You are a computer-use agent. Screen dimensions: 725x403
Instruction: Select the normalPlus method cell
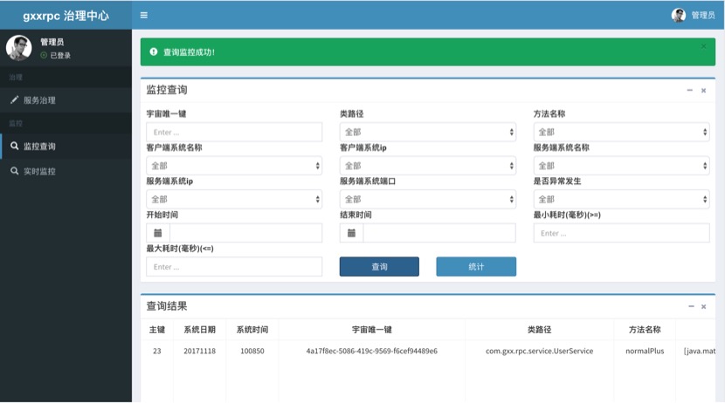pyautogui.click(x=645, y=351)
